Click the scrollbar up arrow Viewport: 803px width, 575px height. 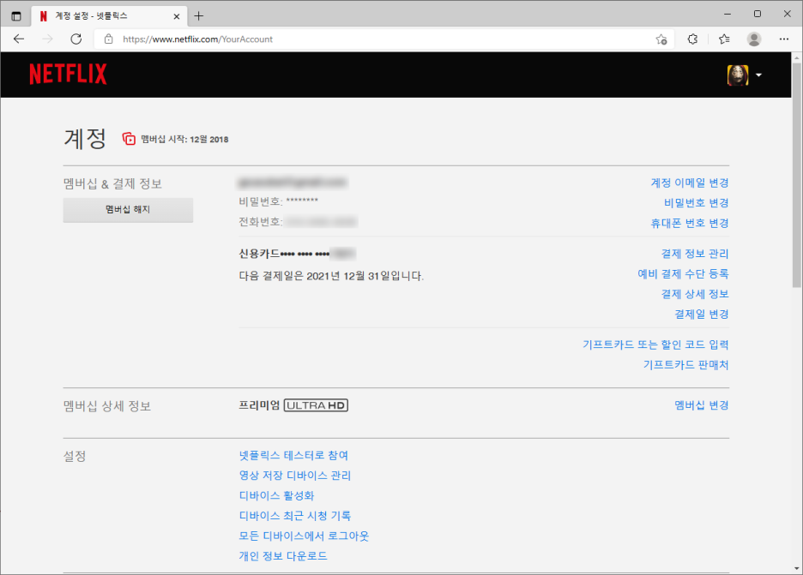click(796, 57)
